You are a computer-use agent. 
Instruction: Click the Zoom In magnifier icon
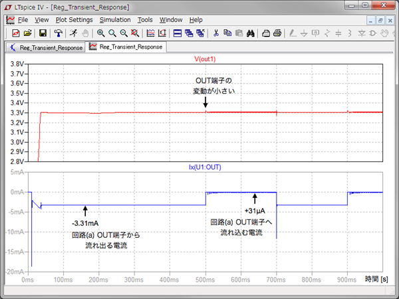[100, 33]
